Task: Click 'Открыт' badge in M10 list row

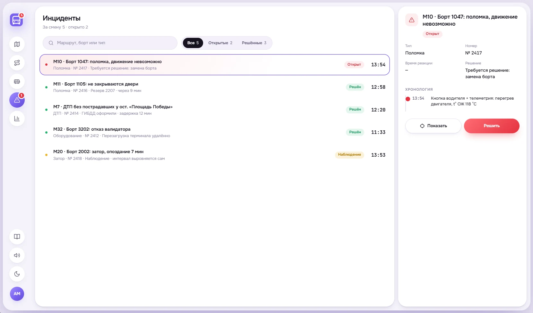Action: click(x=354, y=65)
